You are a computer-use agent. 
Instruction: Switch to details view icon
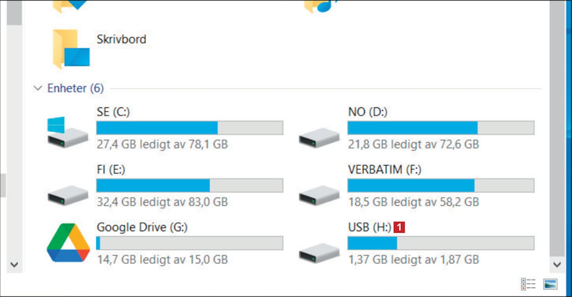[528, 284]
